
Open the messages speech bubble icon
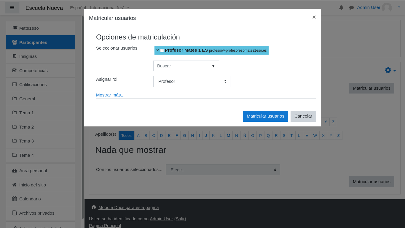pos(352,7)
